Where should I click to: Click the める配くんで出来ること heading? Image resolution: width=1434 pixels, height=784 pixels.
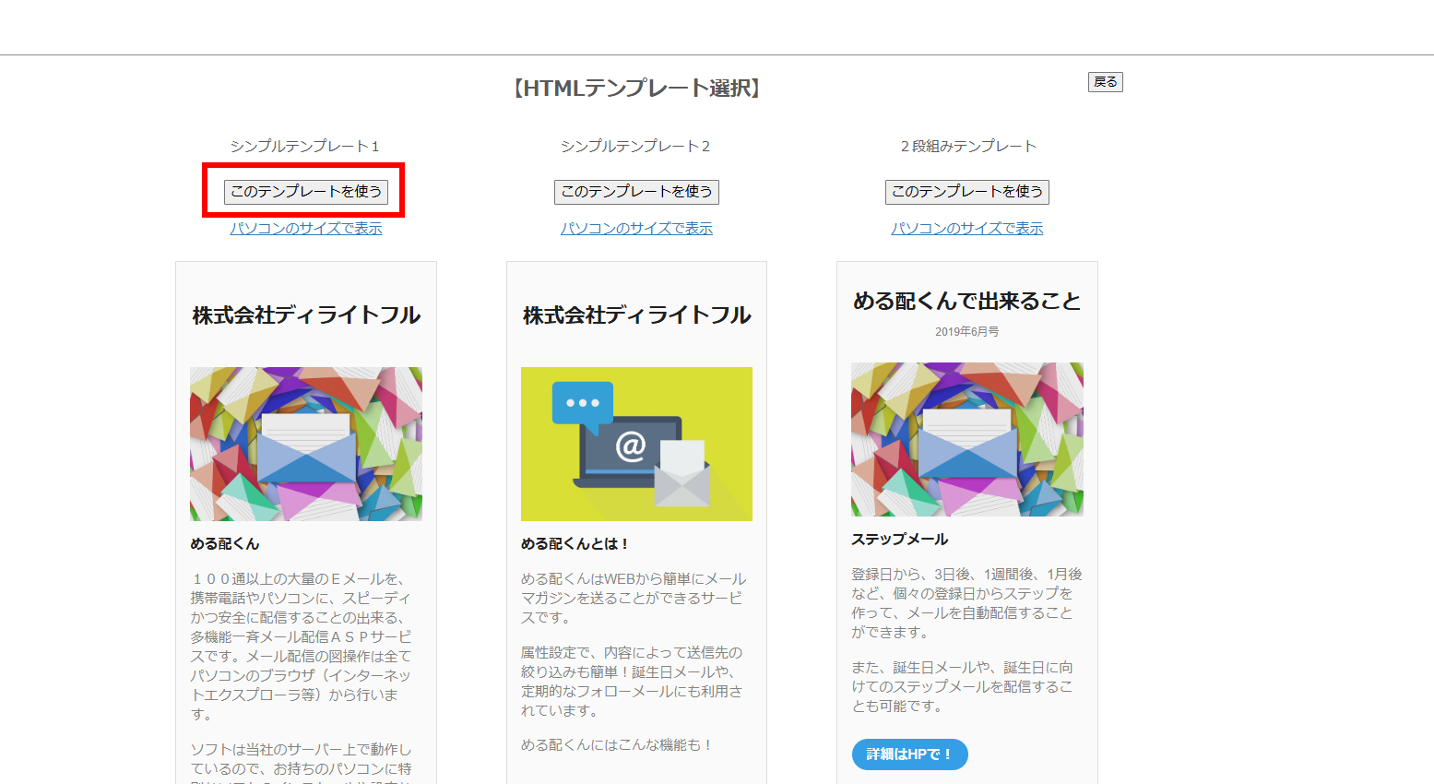click(x=967, y=302)
